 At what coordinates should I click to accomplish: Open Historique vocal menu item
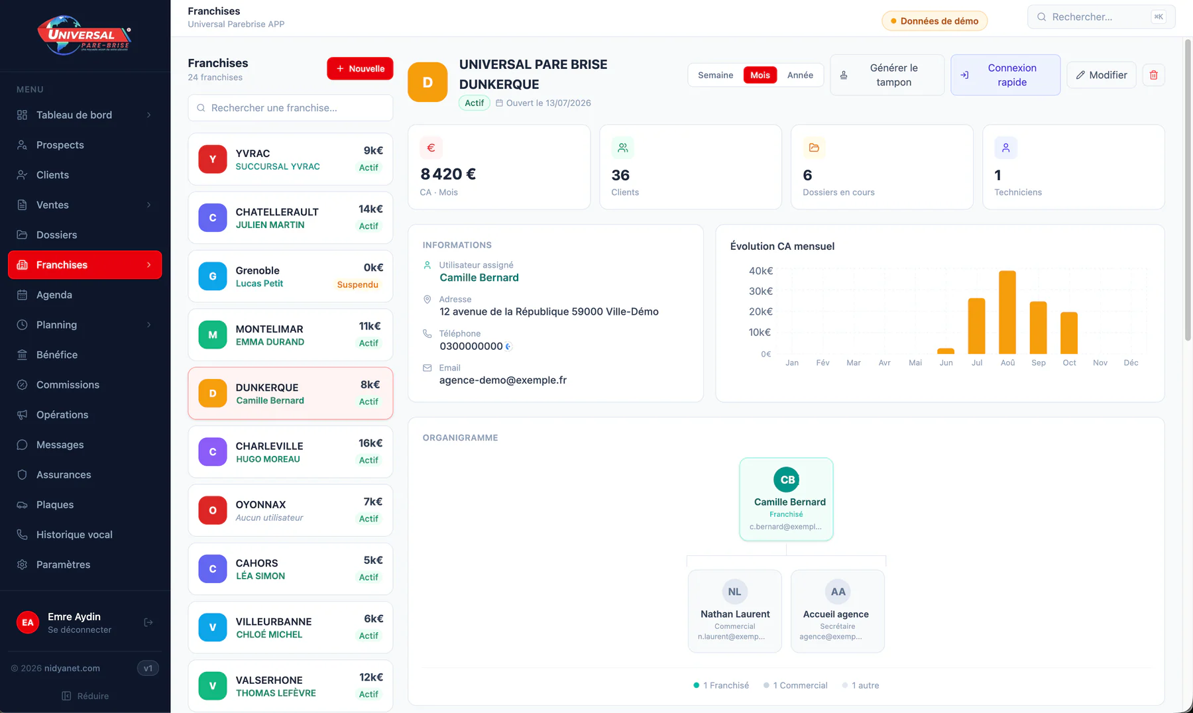tap(85, 535)
